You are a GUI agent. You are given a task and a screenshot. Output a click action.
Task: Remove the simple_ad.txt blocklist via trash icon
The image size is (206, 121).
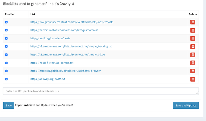(193, 55)
